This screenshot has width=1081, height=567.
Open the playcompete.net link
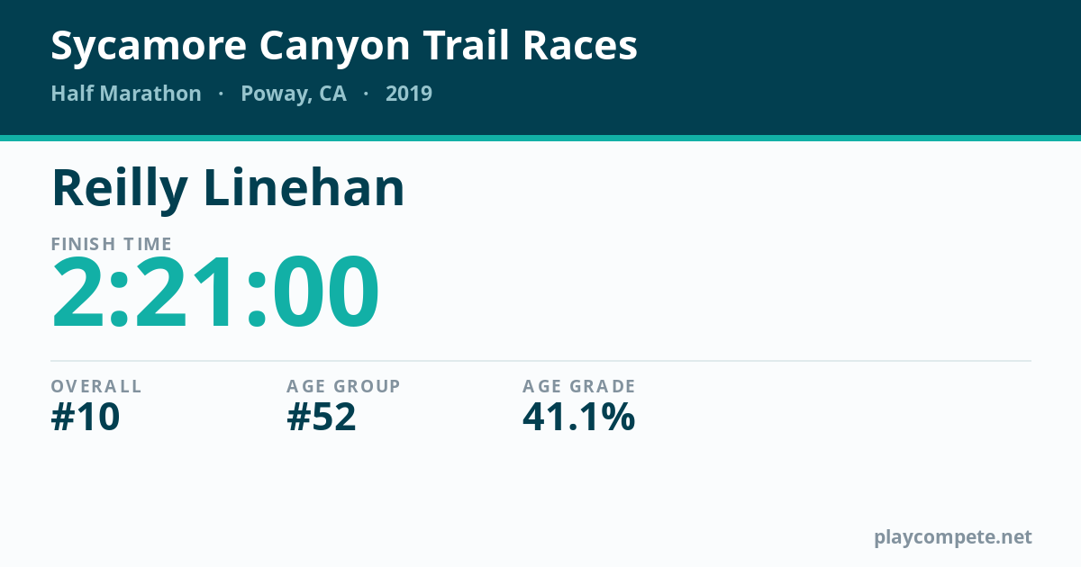pos(953,537)
